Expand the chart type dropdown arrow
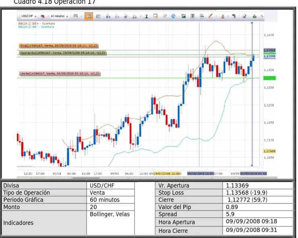Screen dimensions: 298x238 81,17
